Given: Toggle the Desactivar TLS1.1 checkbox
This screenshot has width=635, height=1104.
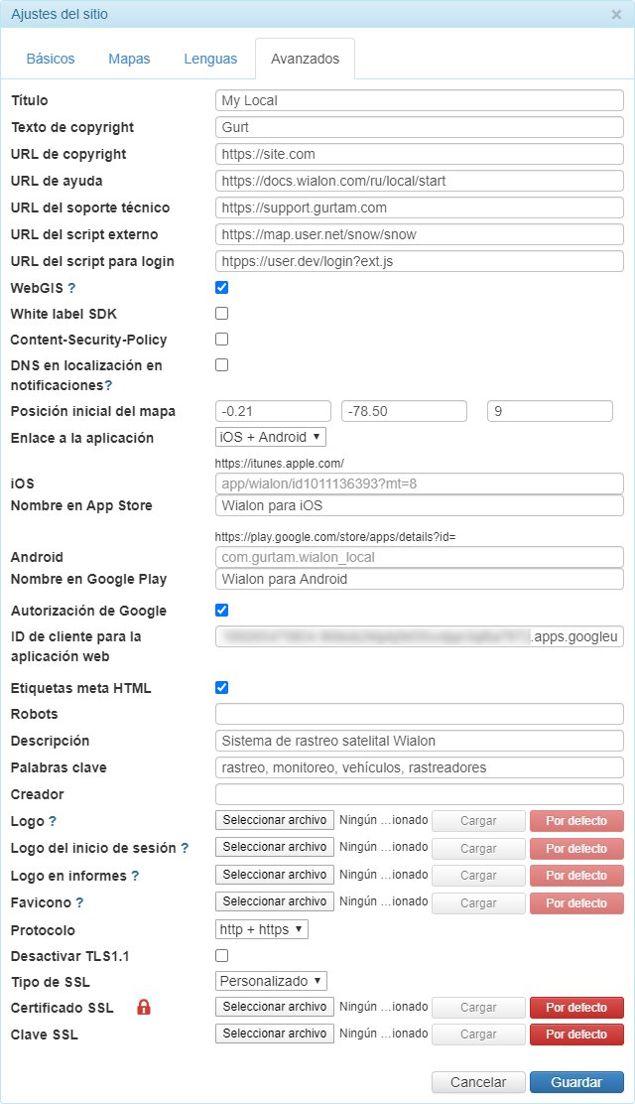Looking at the screenshot, I should [x=222, y=956].
